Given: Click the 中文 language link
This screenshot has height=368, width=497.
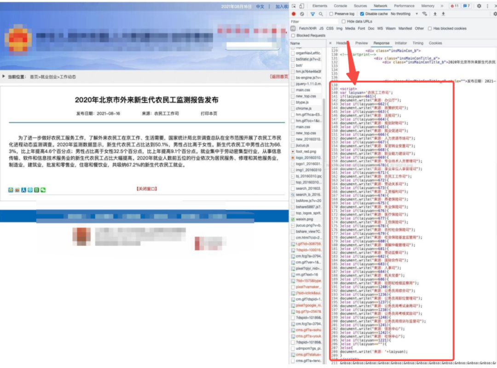Looking at the screenshot, I should click(260, 6).
